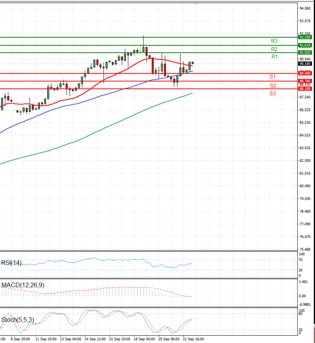Screen dimensions: 315x343
Task: Click the 8 Sep 20:00 time label
Action: (20, 339)
